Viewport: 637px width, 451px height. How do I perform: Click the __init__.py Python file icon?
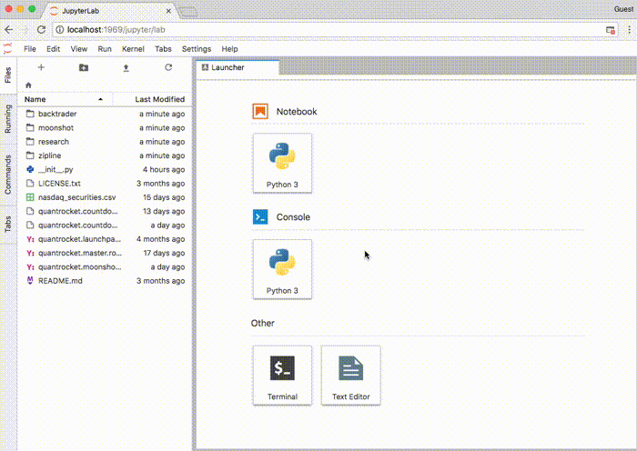30,169
